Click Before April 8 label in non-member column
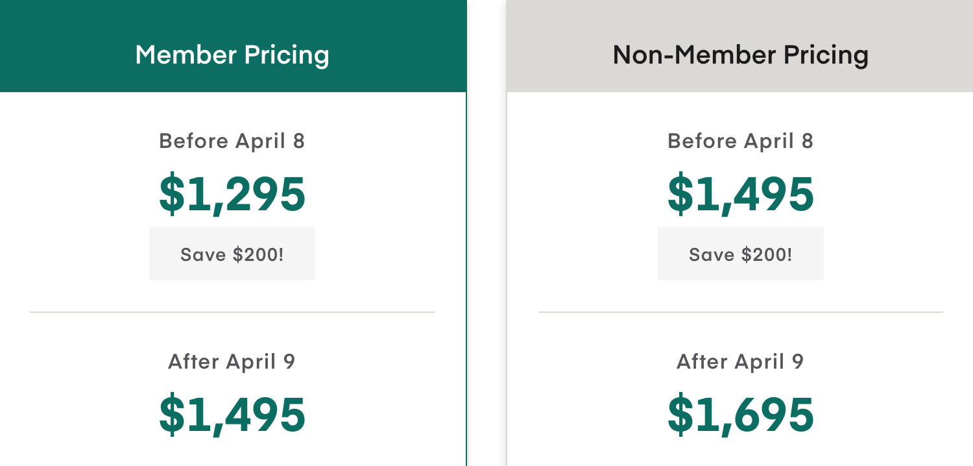The width and height of the screenshot is (973, 466). click(x=740, y=141)
